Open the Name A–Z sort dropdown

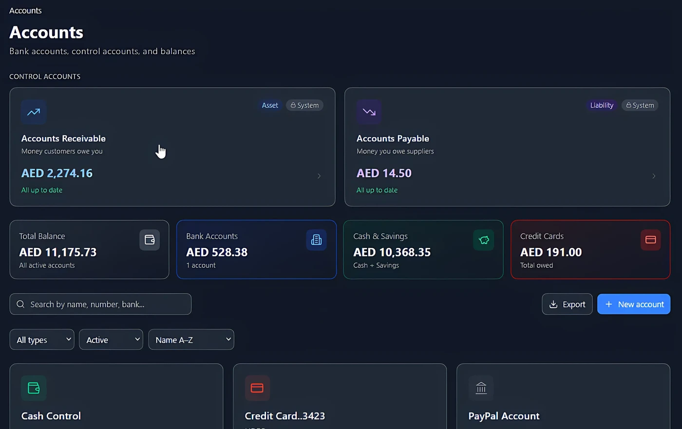pos(191,340)
